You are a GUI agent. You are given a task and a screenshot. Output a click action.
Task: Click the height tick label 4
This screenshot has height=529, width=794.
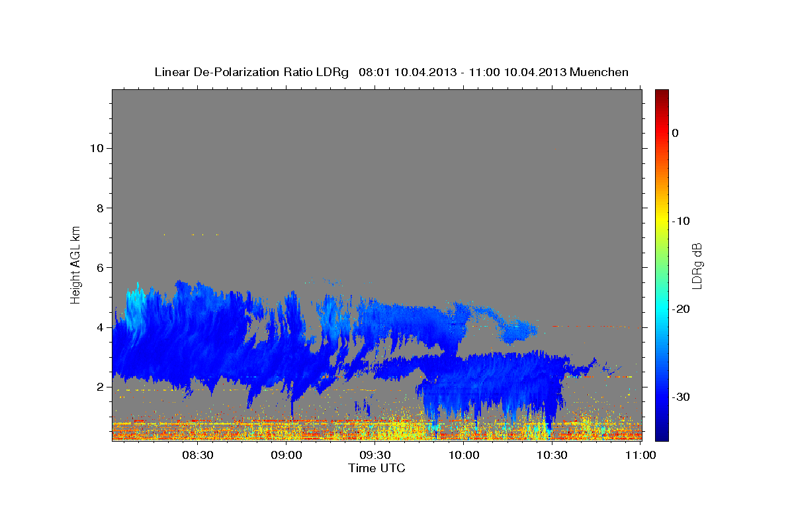tap(101, 327)
